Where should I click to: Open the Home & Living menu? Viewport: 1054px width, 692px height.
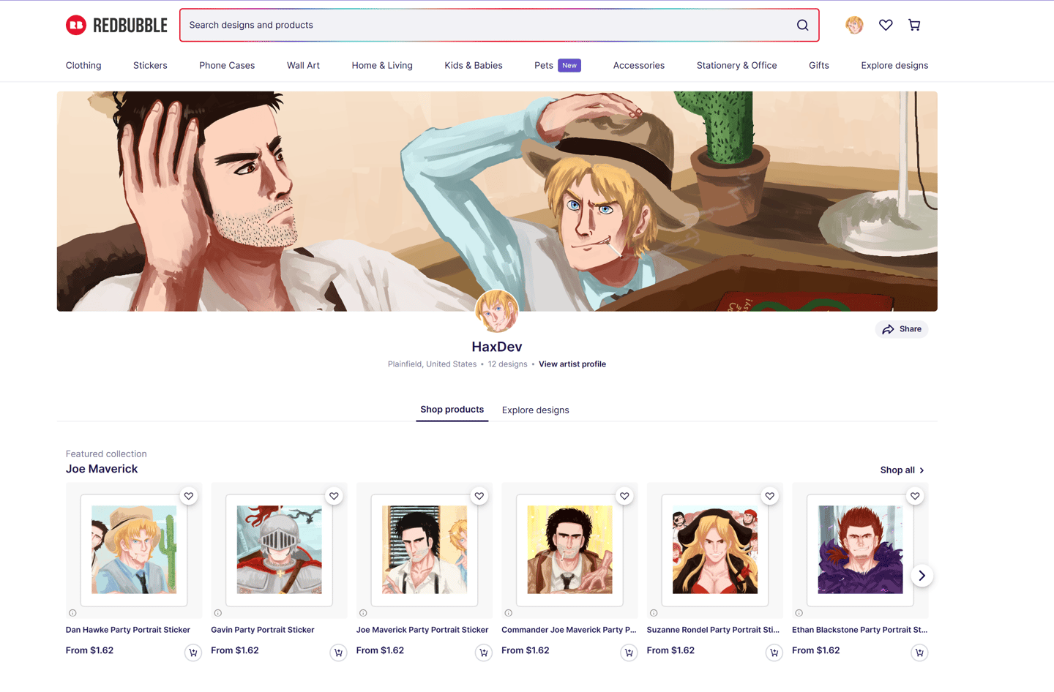click(x=382, y=65)
